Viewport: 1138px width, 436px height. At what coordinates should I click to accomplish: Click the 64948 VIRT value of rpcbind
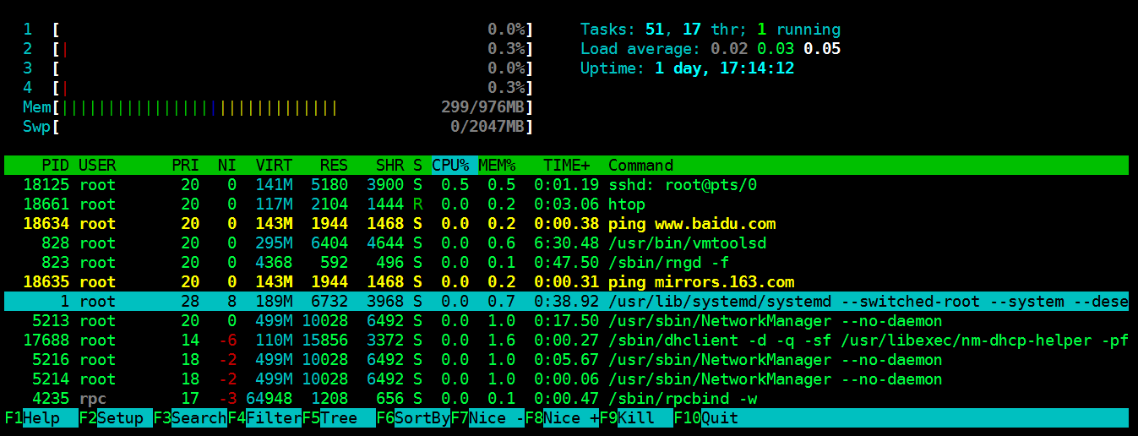pos(270,399)
